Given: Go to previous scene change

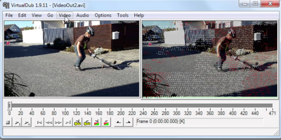Looking at the screenshot, I should (97, 122).
